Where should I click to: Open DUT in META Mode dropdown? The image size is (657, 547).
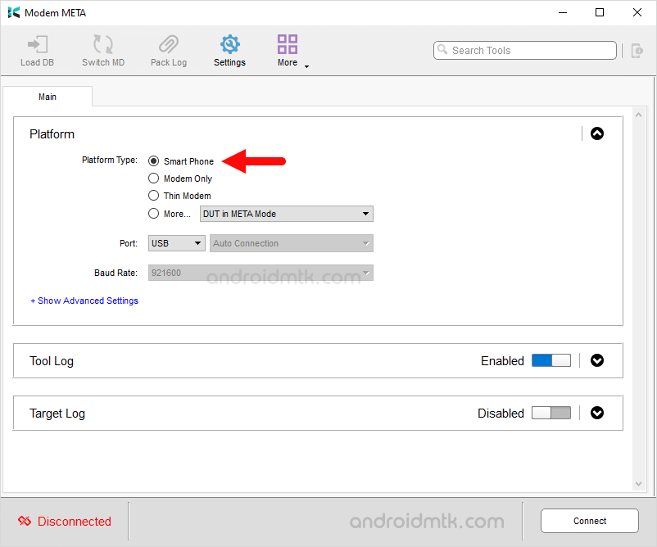pyautogui.click(x=286, y=215)
